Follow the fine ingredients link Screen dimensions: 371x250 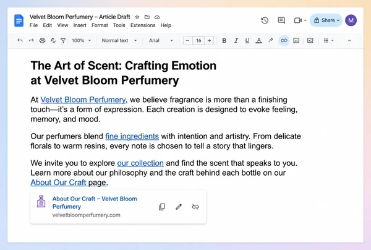coord(132,136)
